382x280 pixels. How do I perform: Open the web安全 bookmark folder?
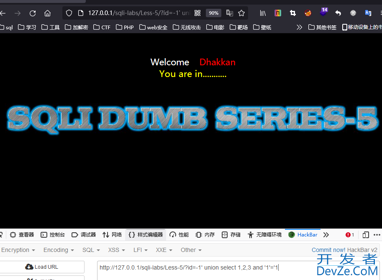(153, 27)
